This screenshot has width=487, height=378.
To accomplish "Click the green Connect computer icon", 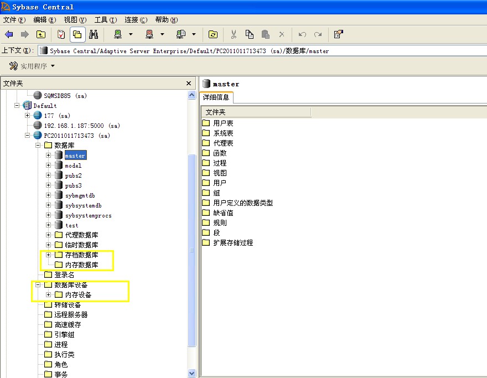I will click(x=118, y=34).
